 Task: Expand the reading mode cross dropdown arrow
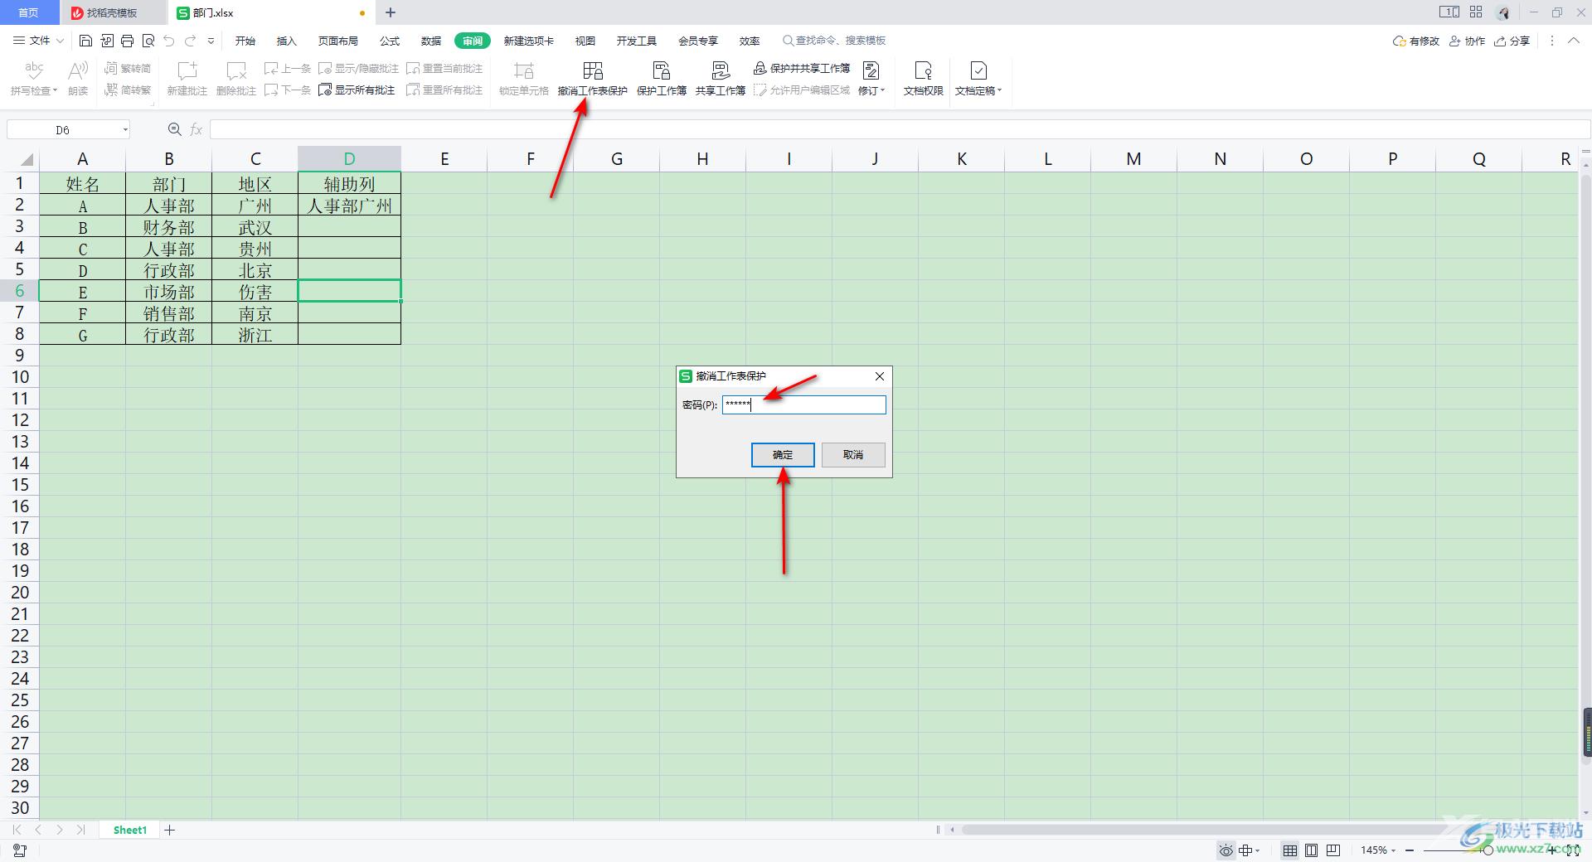(x=1258, y=850)
